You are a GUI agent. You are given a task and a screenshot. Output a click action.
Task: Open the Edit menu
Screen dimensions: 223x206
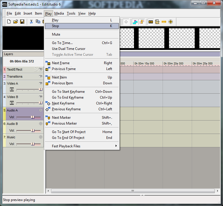point(18,13)
